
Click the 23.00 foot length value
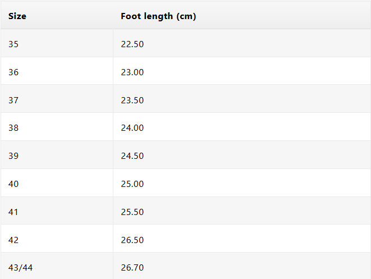[132, 72]
